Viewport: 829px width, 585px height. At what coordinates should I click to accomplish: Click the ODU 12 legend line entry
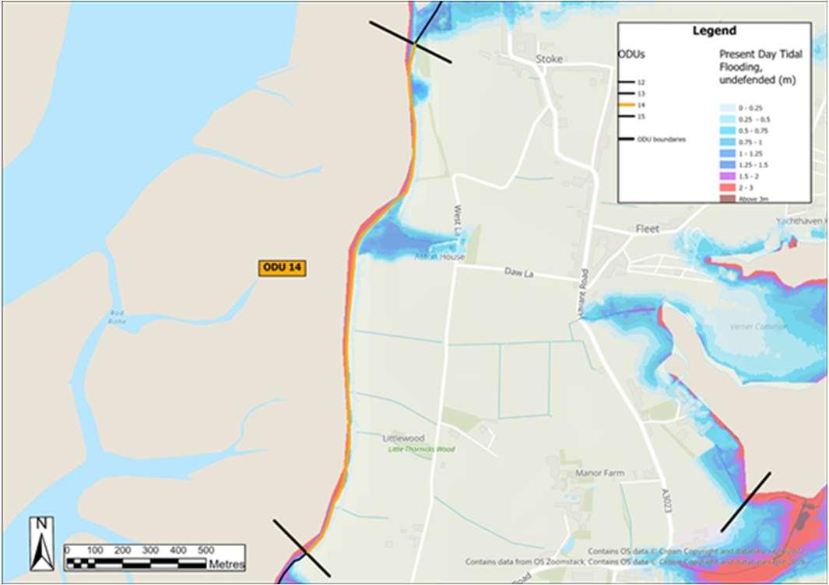632,82
